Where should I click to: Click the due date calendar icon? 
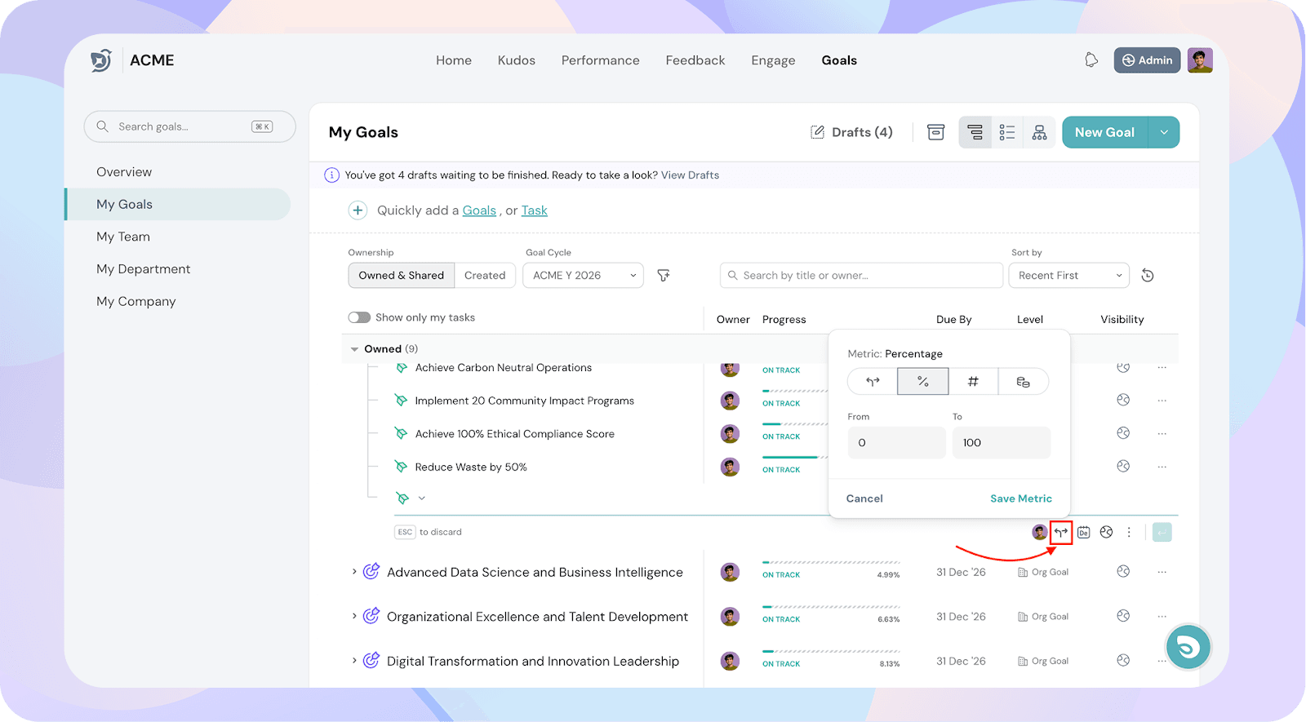[x=1083, y=533]
